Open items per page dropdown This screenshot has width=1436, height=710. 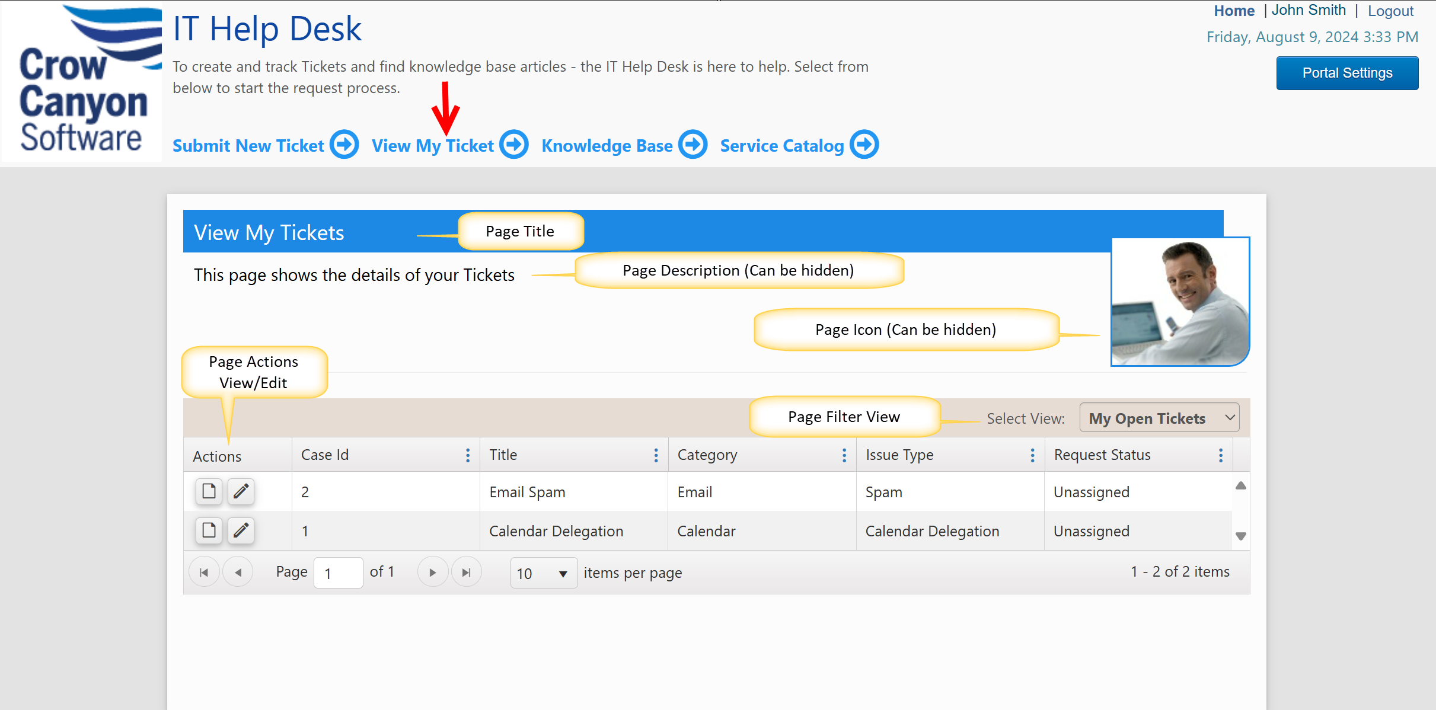[544, 573]
